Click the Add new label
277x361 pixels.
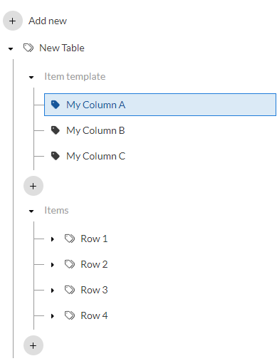click(x=48, y=21)
